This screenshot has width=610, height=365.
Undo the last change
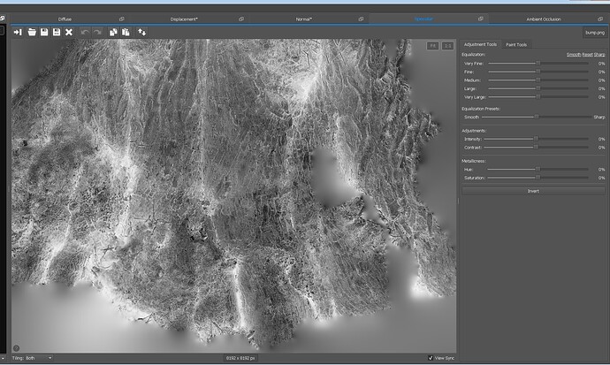85,33
